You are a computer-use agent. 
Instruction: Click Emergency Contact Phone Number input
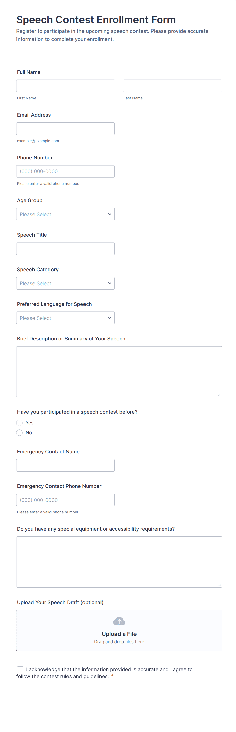(65, 500)
